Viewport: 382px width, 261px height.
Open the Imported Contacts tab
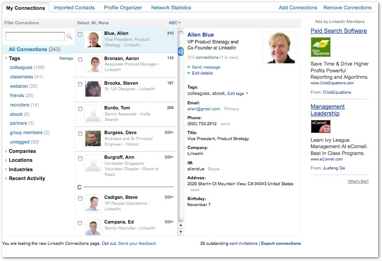coord(74,8)
